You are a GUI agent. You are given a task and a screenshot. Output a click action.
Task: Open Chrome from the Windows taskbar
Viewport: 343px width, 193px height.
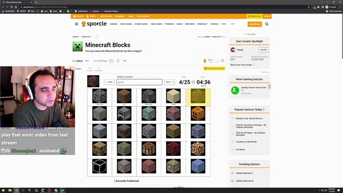coord(17,190)
